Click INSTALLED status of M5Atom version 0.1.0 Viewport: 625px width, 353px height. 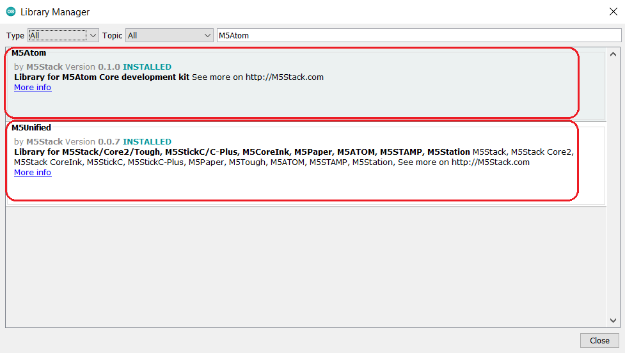[147, 67]
